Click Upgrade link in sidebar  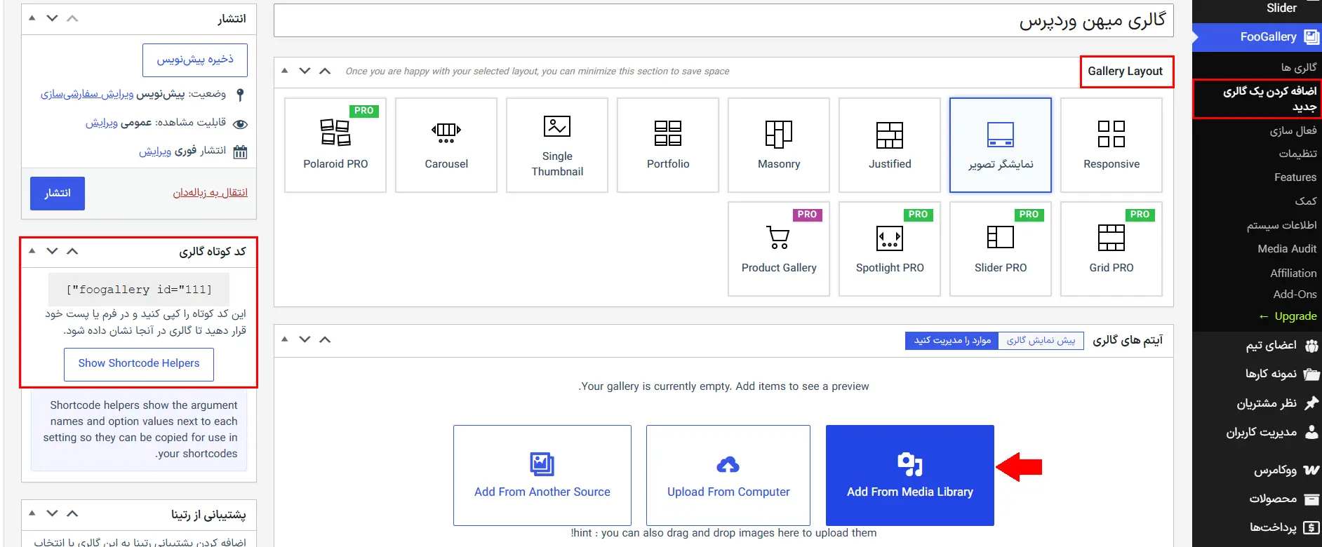[1288, 316]
